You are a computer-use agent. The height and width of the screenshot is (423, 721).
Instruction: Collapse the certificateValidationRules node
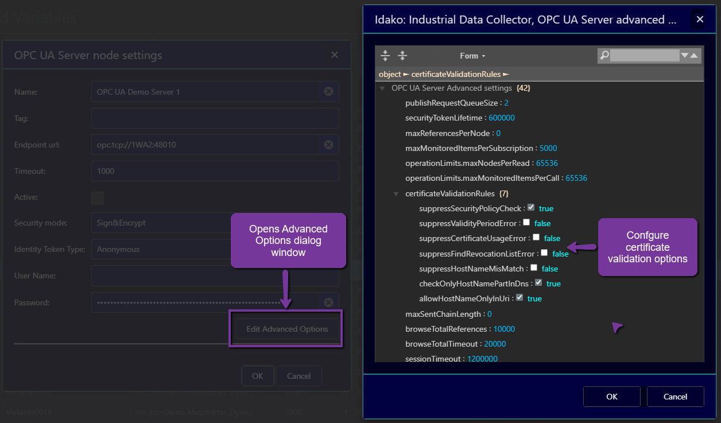396,194
